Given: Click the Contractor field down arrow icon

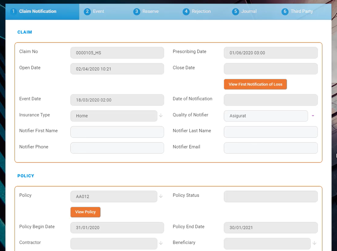Looking at the screenshot, I should point(161,243).
